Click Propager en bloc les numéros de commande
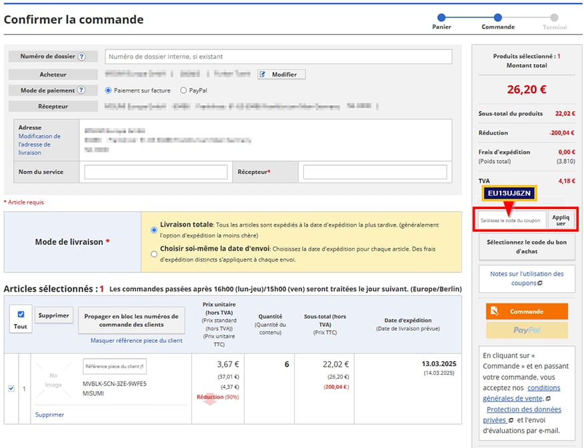Image resolution: width=584 pixels, height=448 pixels. click(131, 320)
